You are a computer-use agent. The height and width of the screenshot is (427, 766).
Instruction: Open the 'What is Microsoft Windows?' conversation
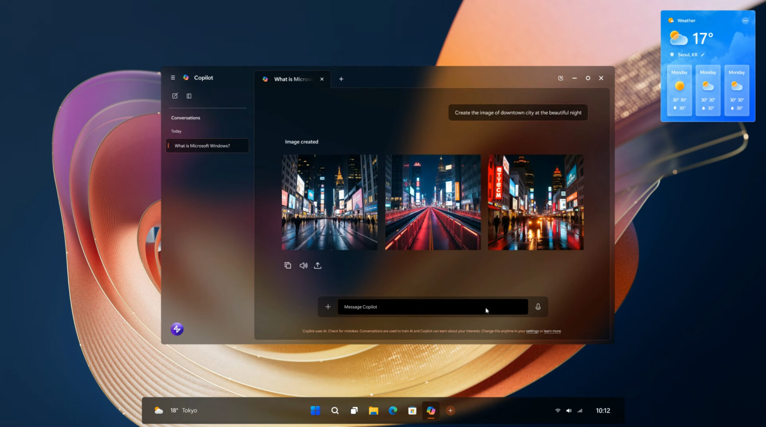point(207,146)
